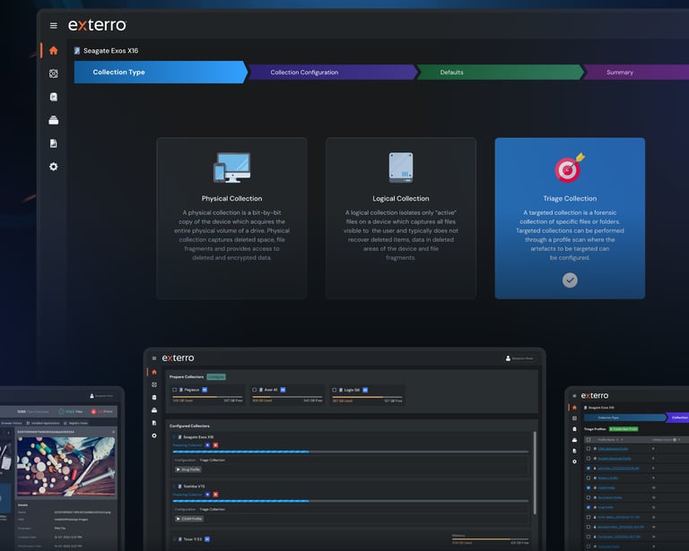Go to the Defaults step
The image size is (689, 551).
pos(500,72)
